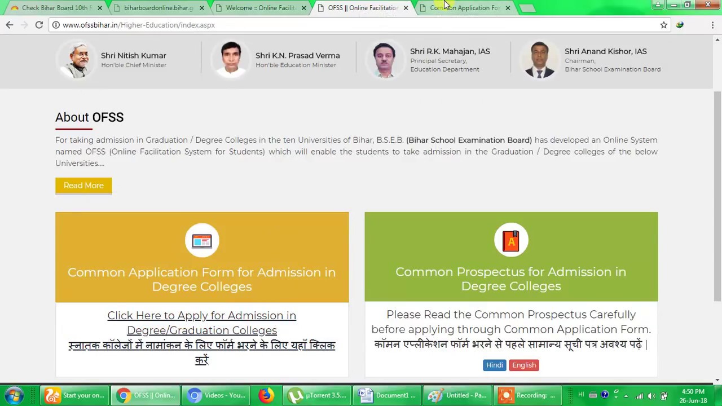
Task: Open the µTorrent taskbar item
Action: [x=318, y=395]
